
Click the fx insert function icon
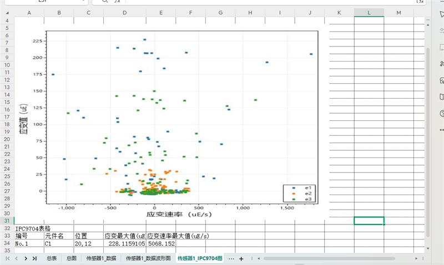click(x=117, y=2)
